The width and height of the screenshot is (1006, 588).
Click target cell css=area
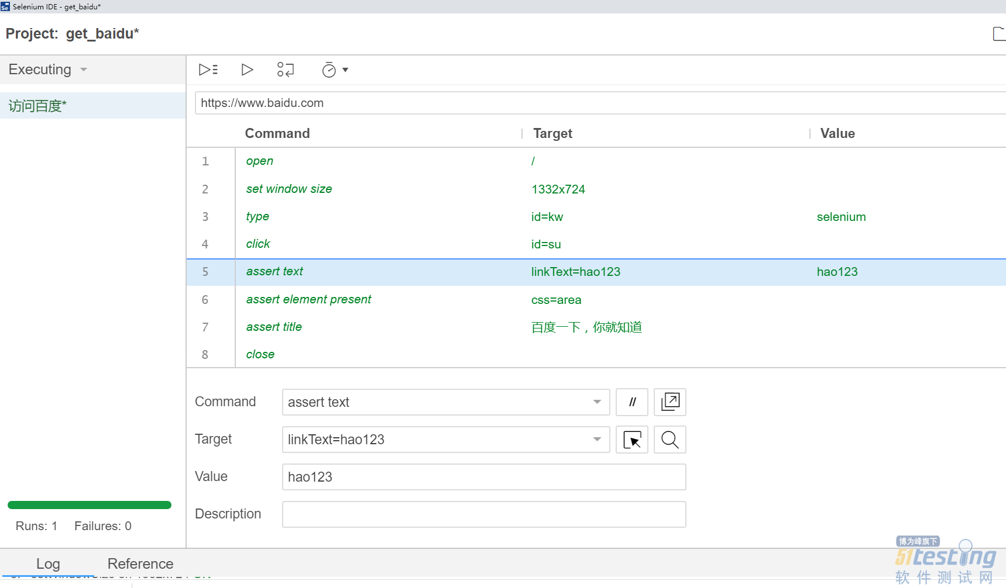coord(556,300)
